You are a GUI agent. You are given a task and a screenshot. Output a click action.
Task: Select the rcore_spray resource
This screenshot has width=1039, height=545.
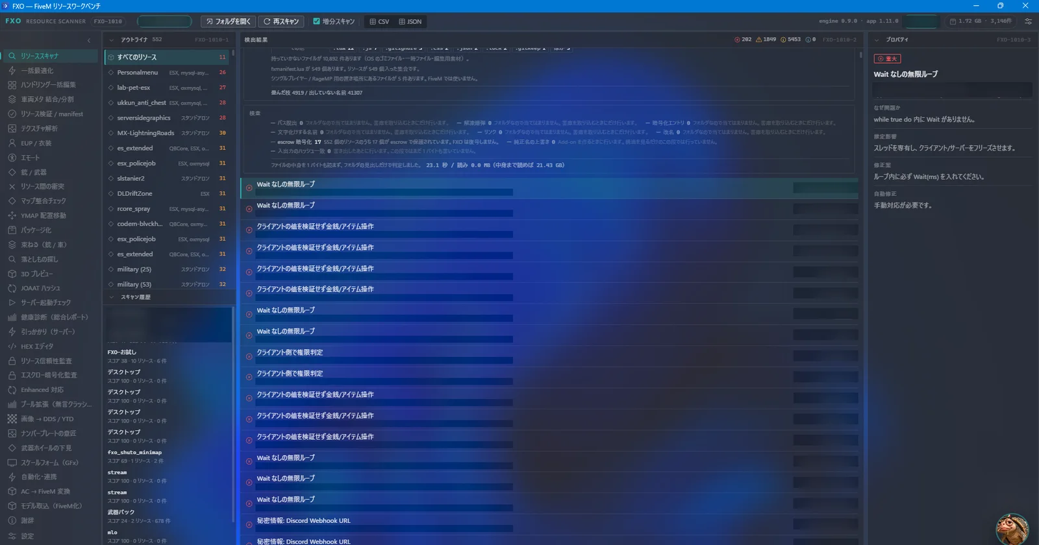[167, 209]
